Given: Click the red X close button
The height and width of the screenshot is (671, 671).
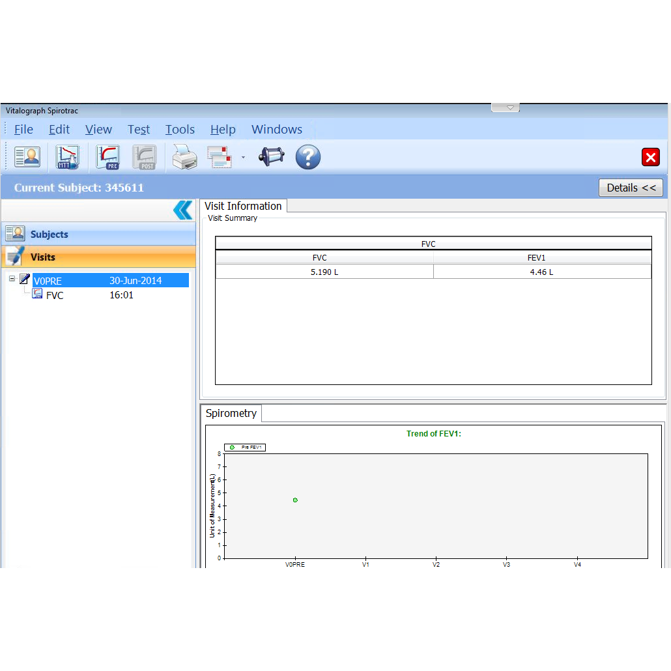Looking at the screenshot, I should point(650,157).
